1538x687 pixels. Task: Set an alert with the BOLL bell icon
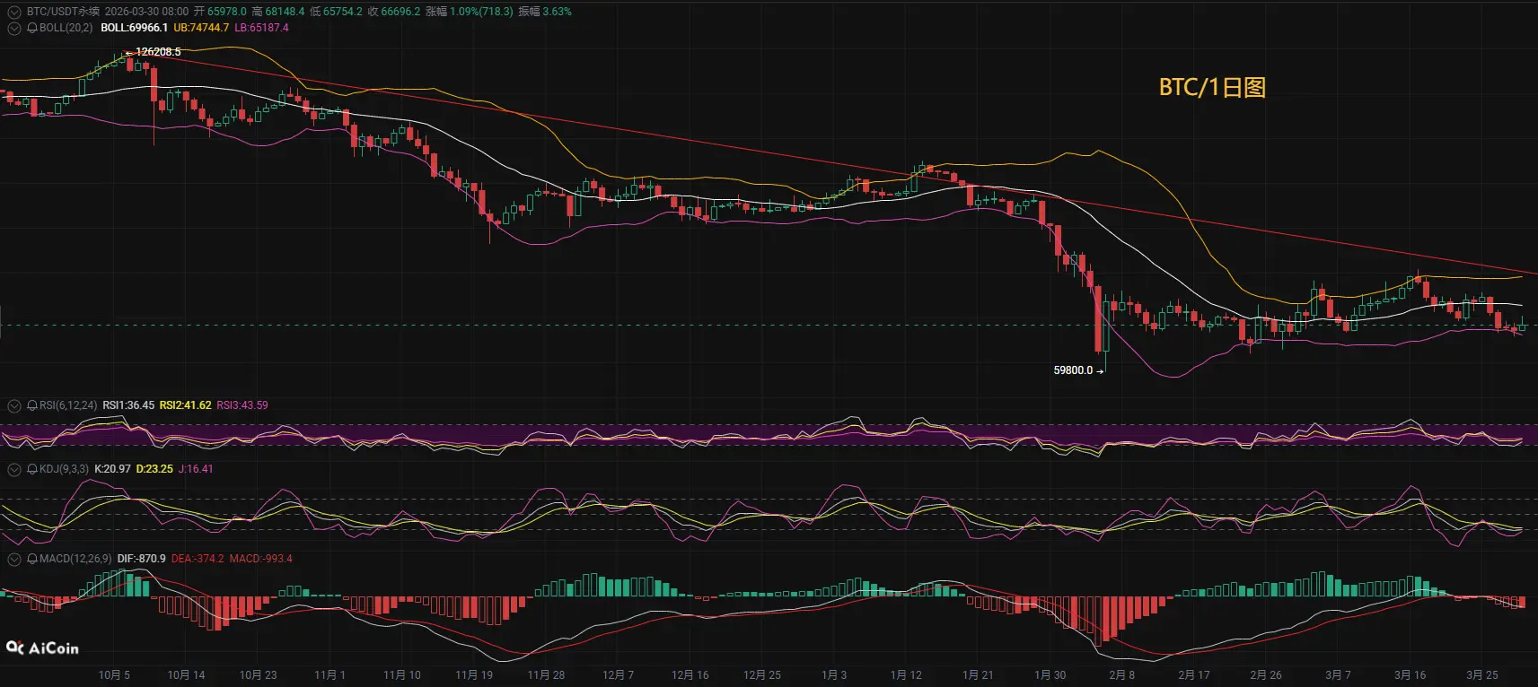pos(32,28)
